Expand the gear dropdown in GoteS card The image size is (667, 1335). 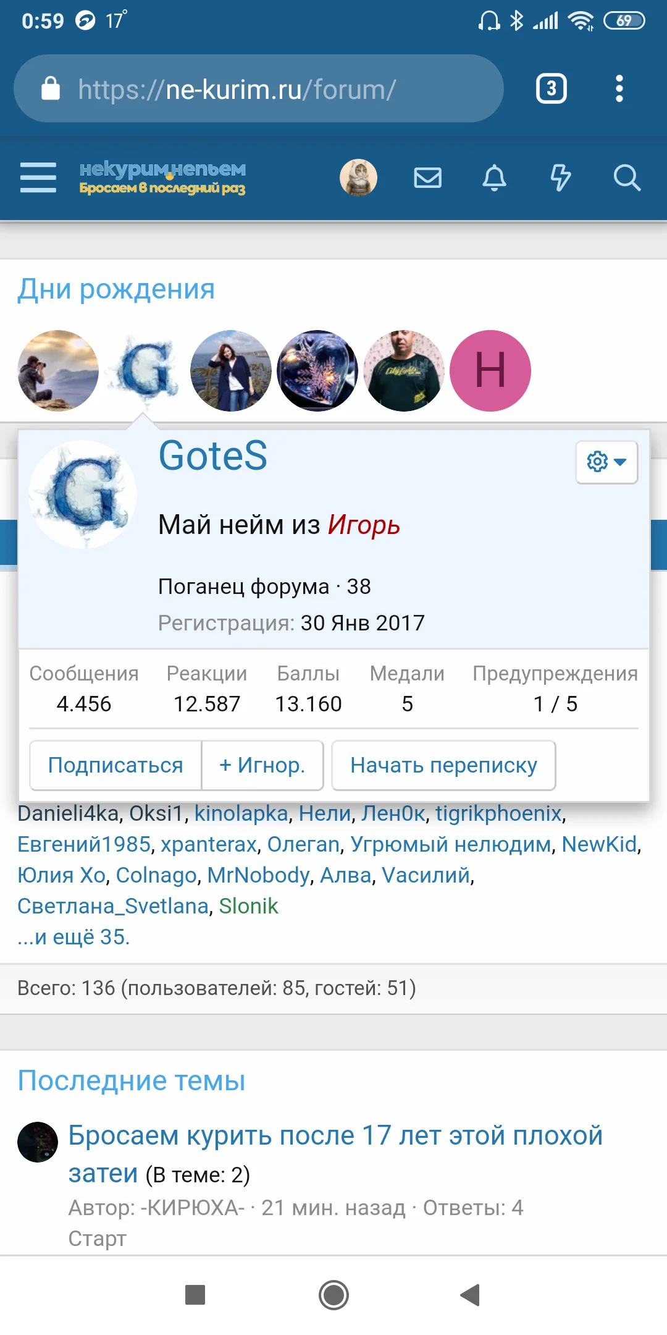[606, 462]
